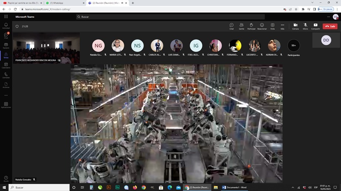Open meeting Chat panel from toolbar
Viewport: 341px width, 191px height.
[232, 26]
